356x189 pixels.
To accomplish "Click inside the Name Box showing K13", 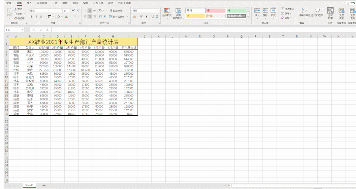I will pos(13,30).
